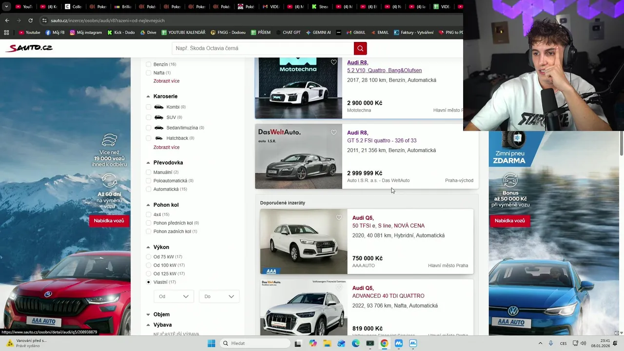Switch to the first YouTube tab
Viewport: 624px width, 351px height.
tap(23, 7)
